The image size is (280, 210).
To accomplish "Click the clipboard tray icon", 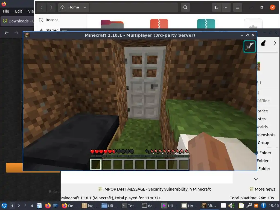I will pyautogui.click(x=241, y=206).
